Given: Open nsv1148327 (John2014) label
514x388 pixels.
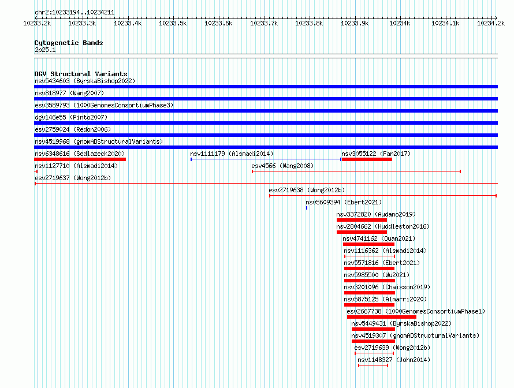Looking at the screenshot, I should 394,360.
